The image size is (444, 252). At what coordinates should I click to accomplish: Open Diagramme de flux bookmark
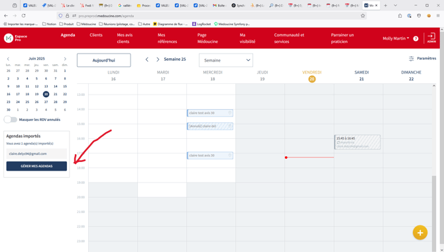tap(170, 24)
